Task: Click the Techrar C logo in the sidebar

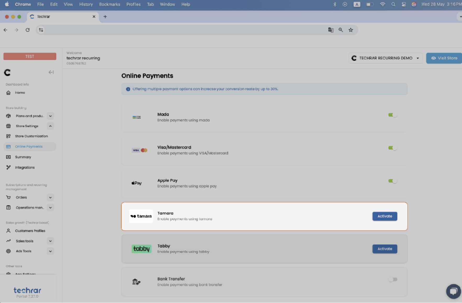Action: (7, 72)
